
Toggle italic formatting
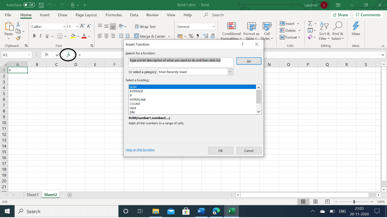tap(40, 36)
